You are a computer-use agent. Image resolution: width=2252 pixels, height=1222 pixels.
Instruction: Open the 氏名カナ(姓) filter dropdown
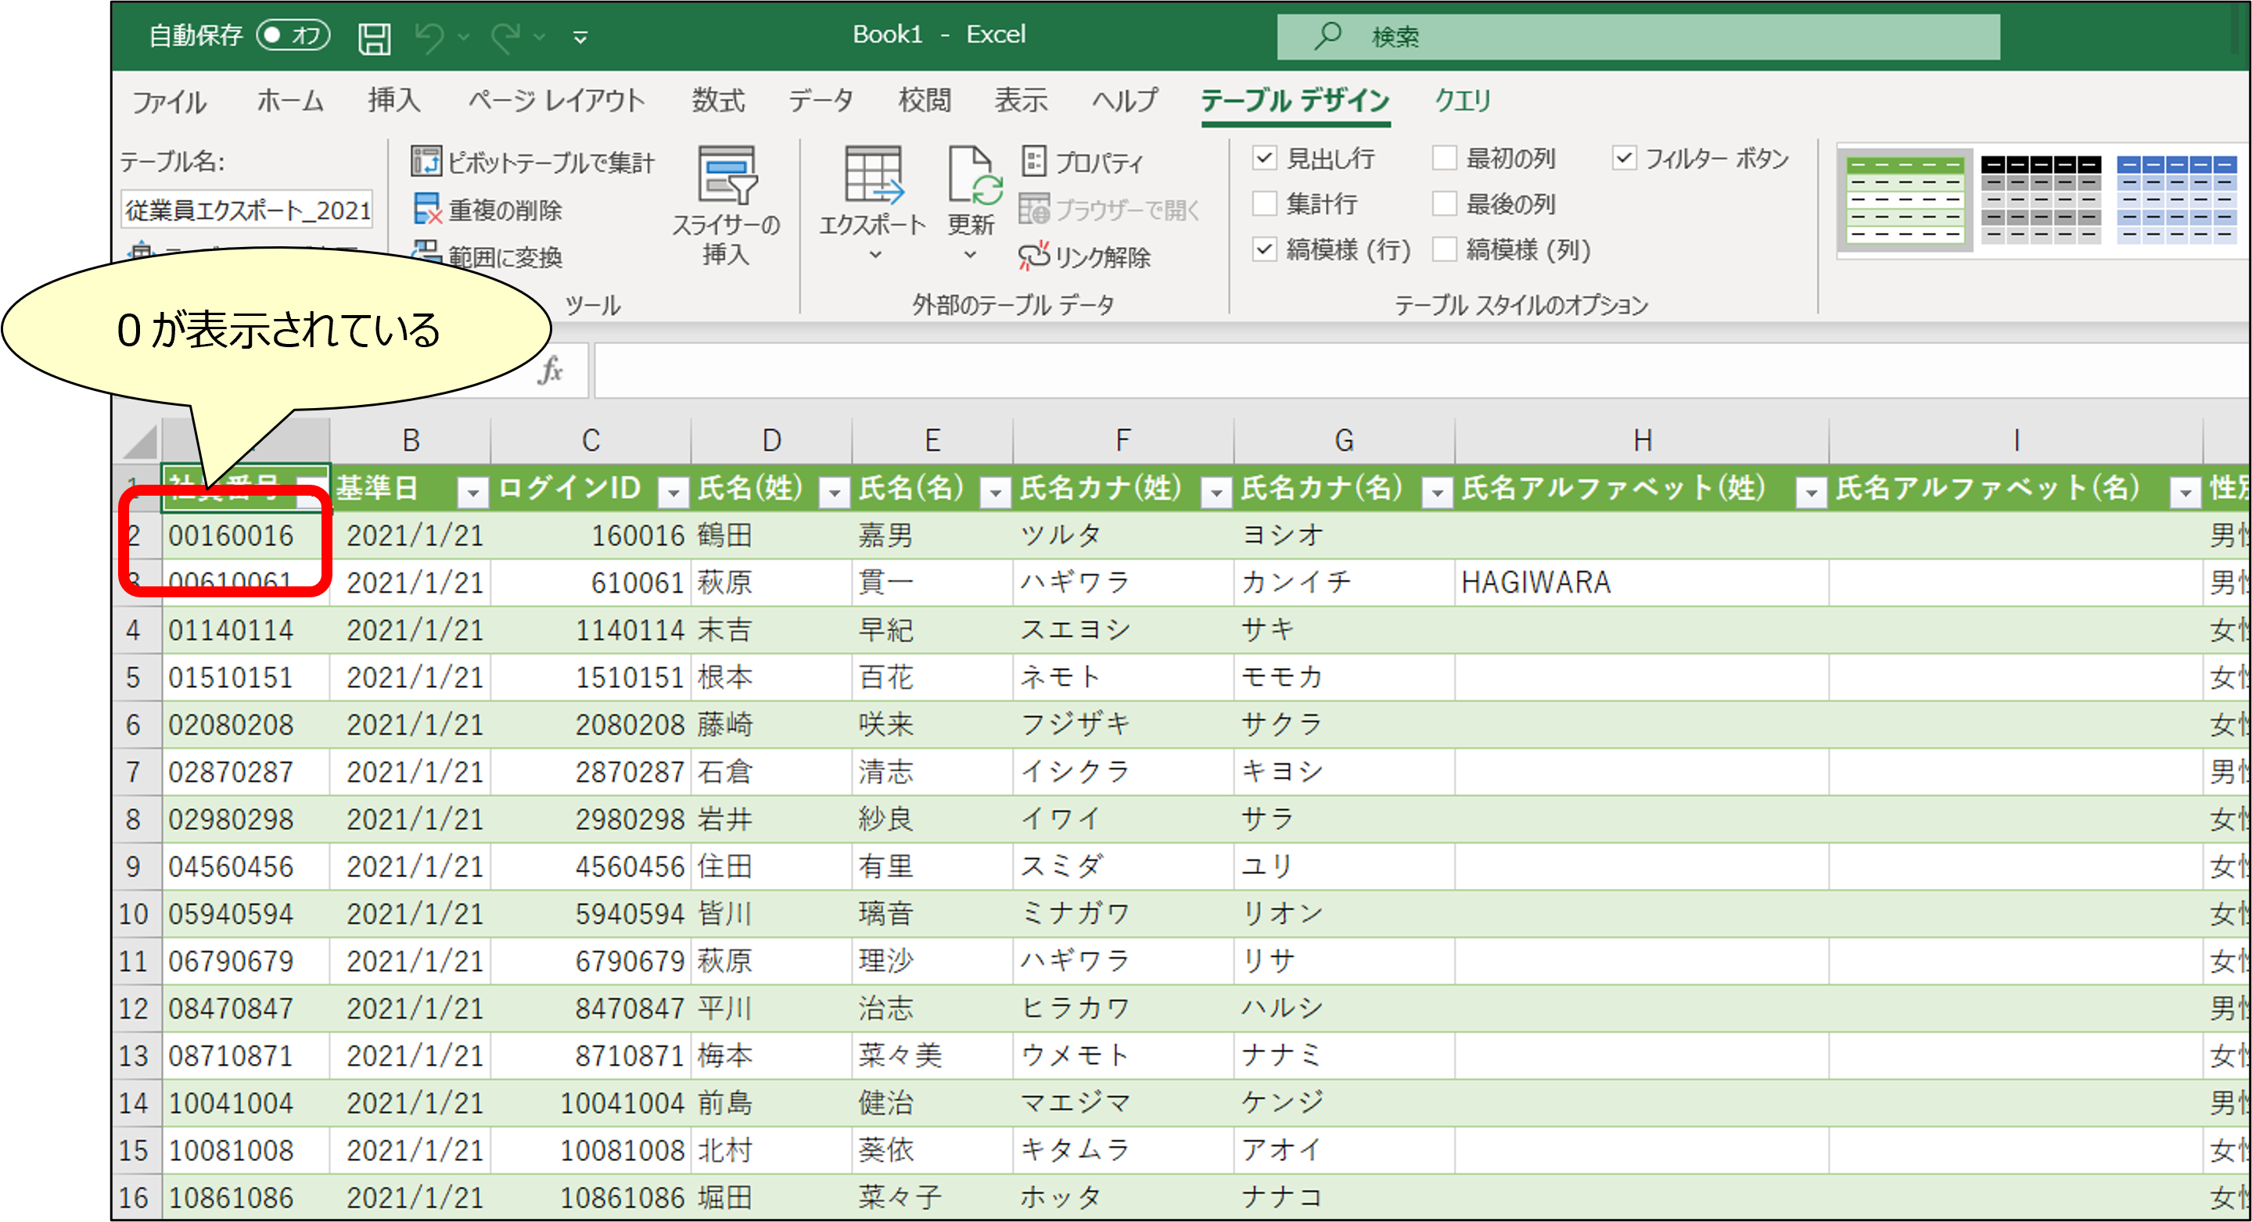[1216, 493]
